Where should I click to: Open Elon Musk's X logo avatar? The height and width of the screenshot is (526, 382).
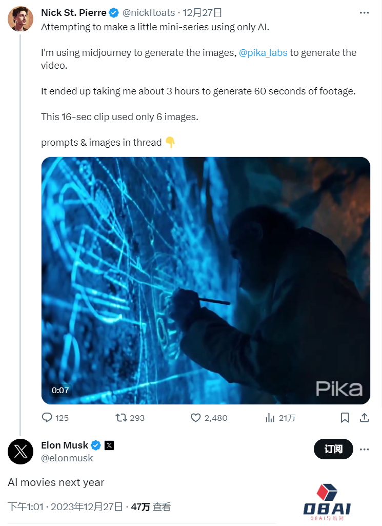pos(21,452)
